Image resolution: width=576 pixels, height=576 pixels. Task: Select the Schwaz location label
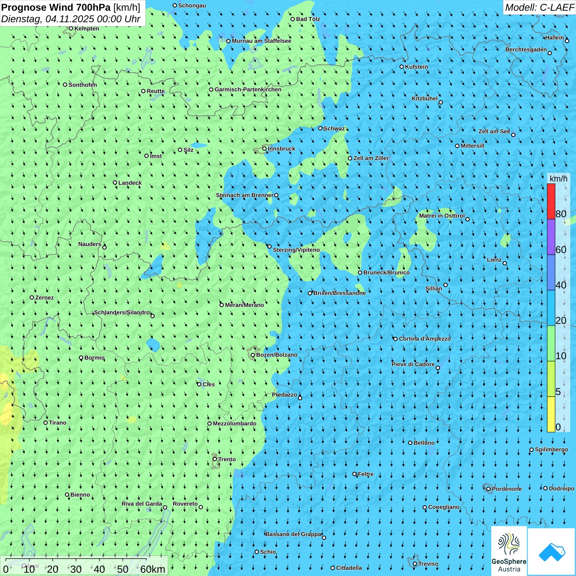[334, 128]
